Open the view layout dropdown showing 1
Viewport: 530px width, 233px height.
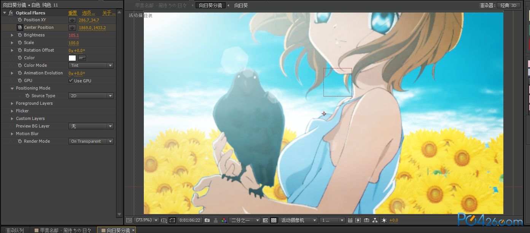click(333, 220)
